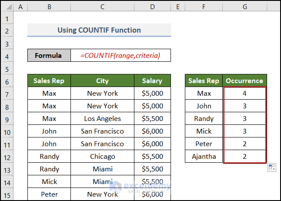Select the Chicago cell
Screen dimensions: 281x201
(102, 156)
